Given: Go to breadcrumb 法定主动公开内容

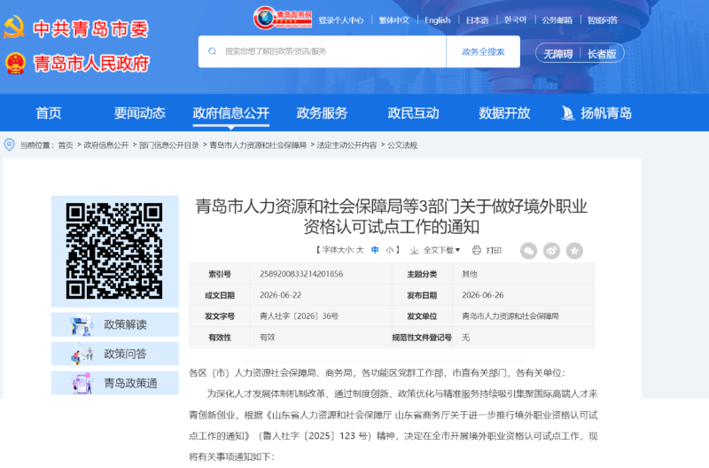Looking at the screenshot, I should 347,145.
